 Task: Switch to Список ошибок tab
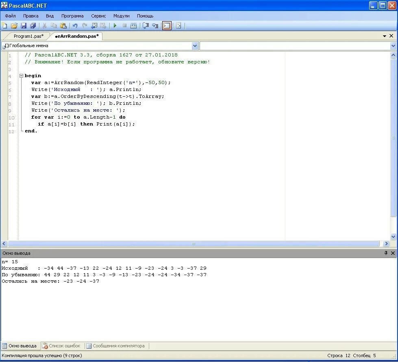click(61, 346)
